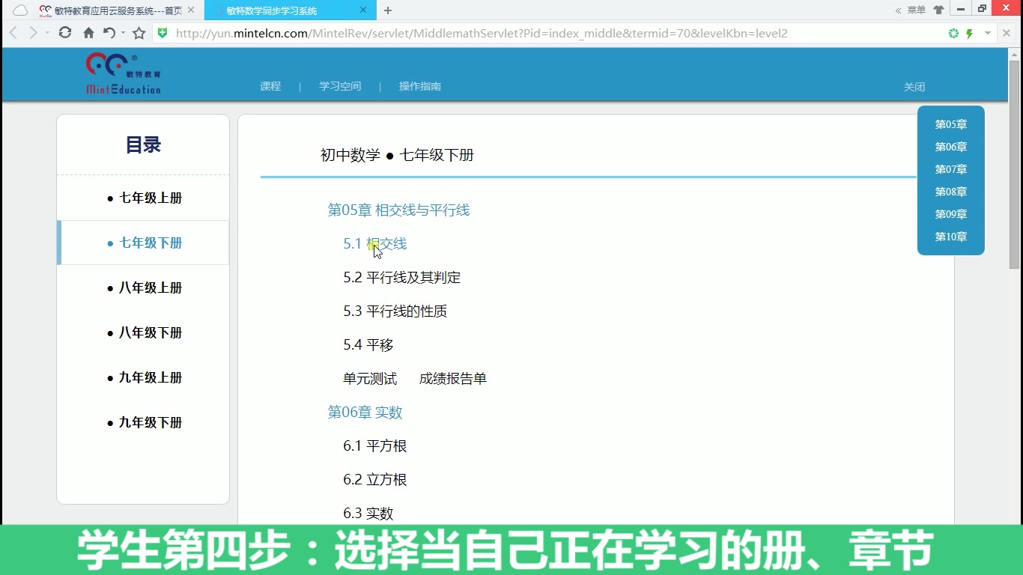
Task: Click the green aperture icon in address bar
Action: [x=953, y=34]
